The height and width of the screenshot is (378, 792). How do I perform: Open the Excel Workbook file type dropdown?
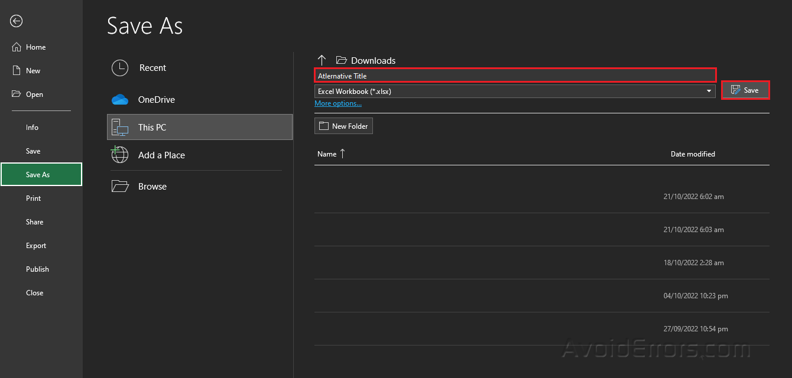(708, 91)
